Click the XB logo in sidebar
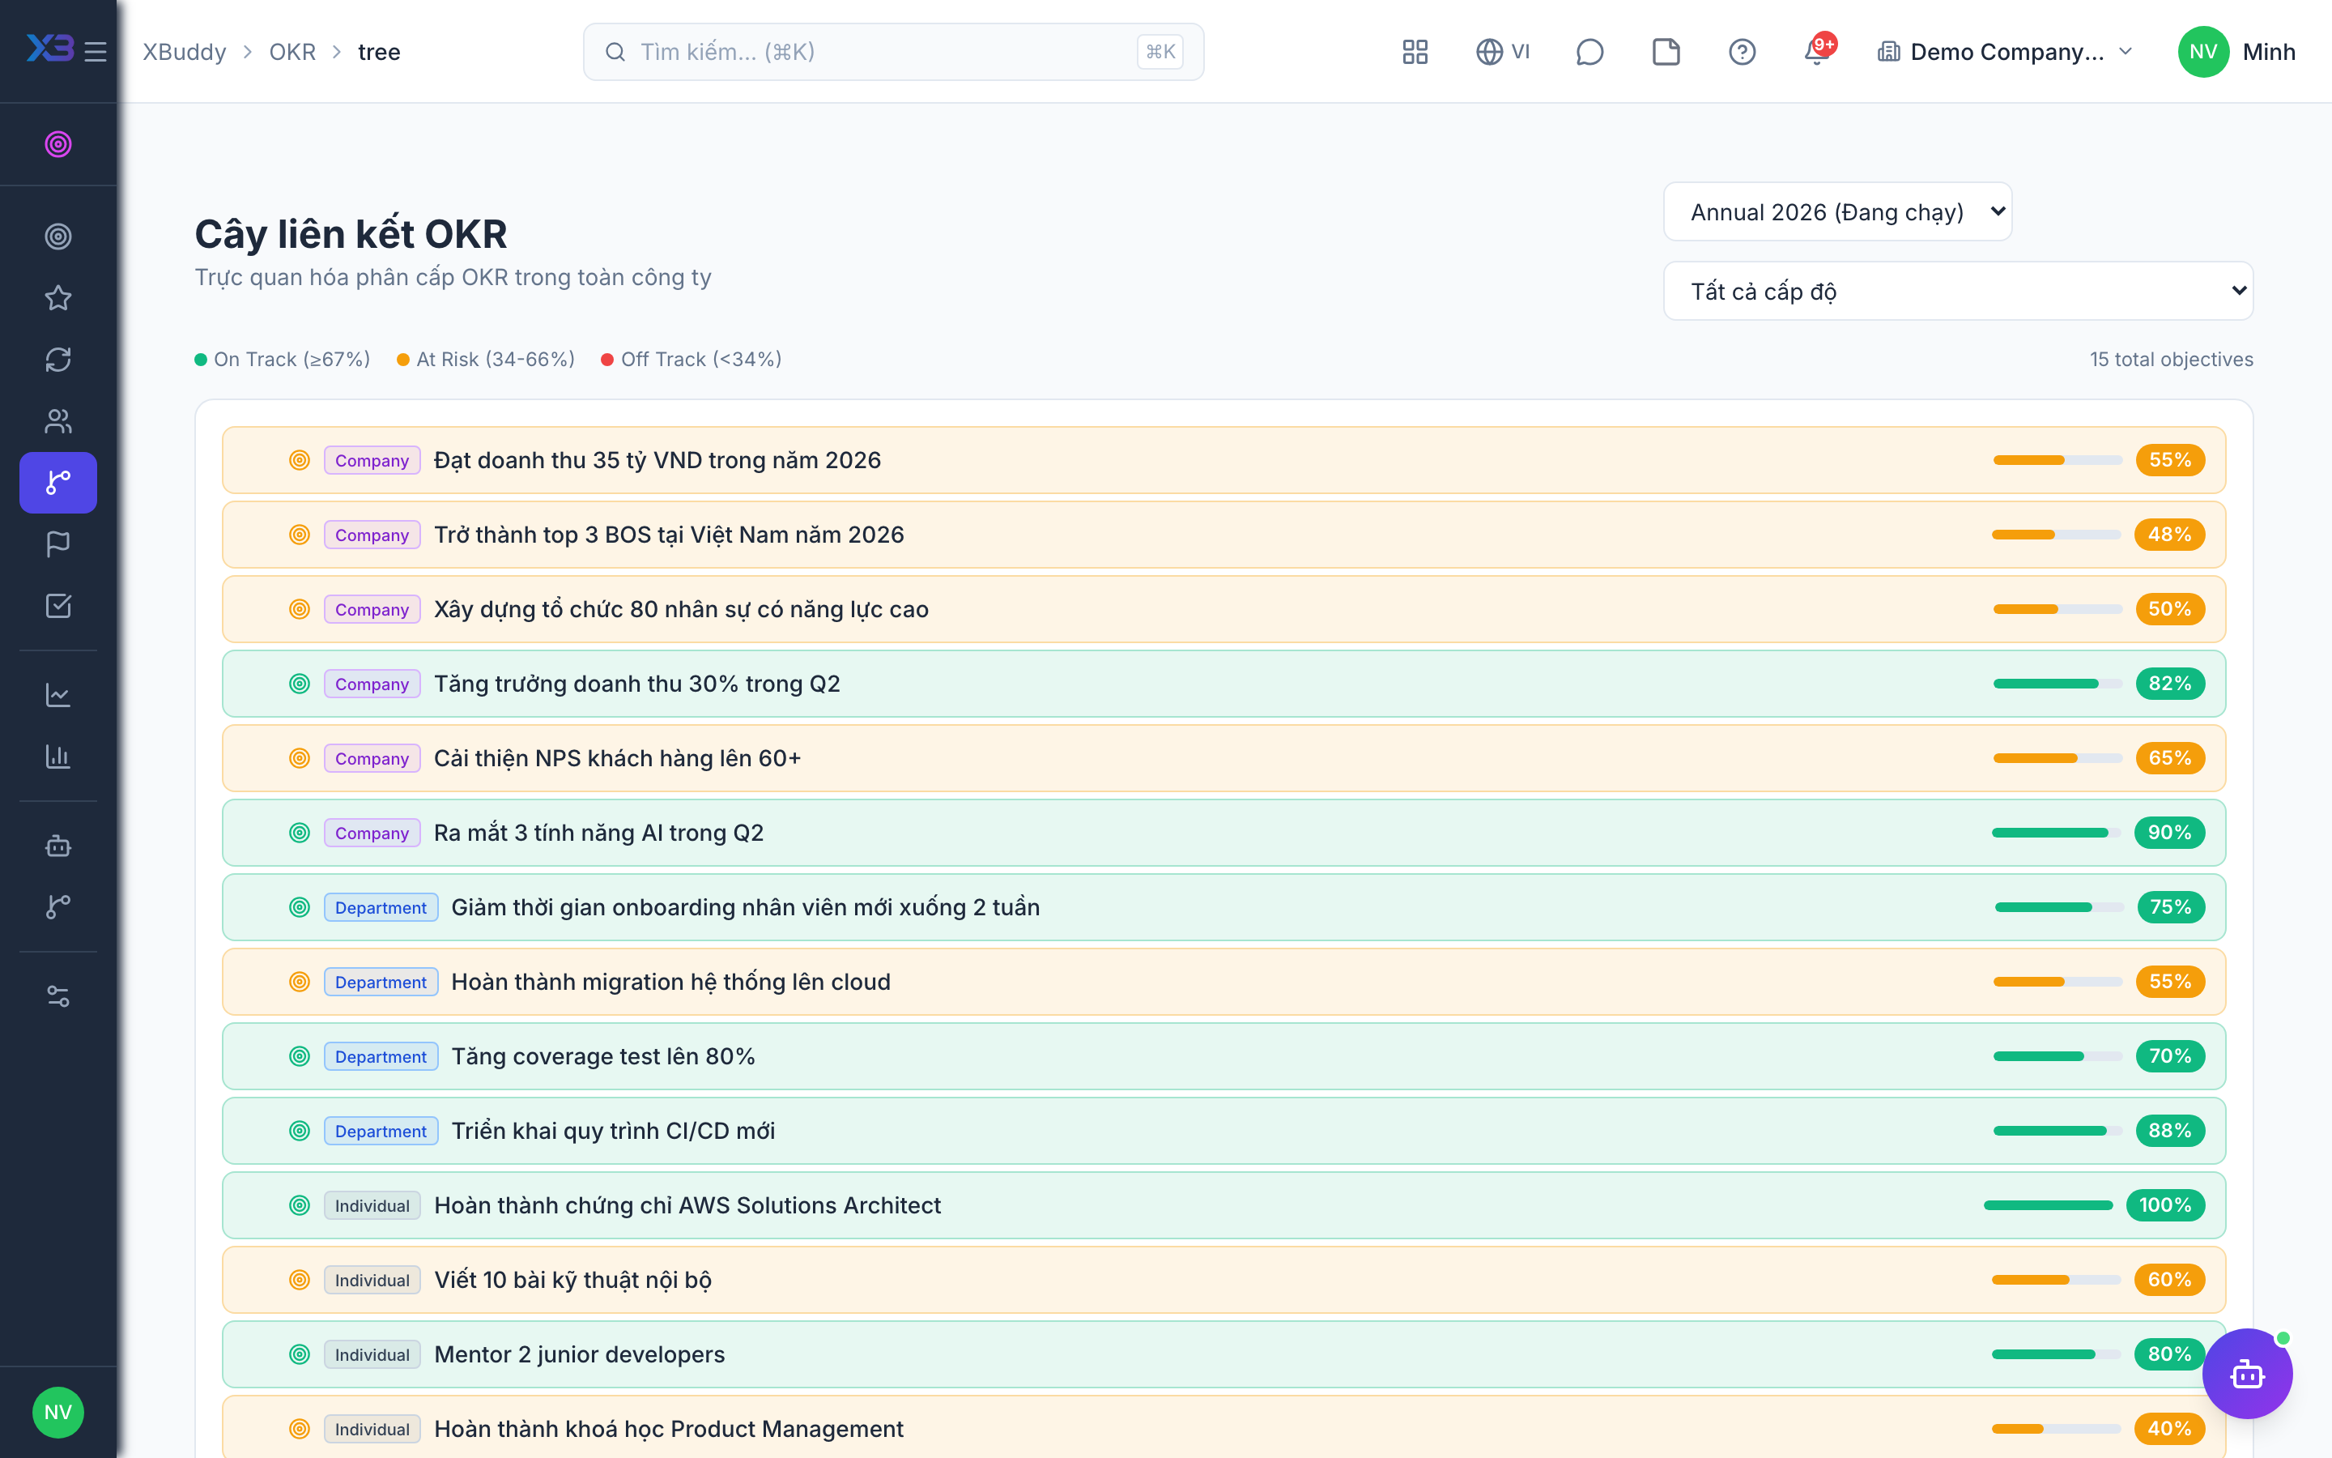 [49, 49]
